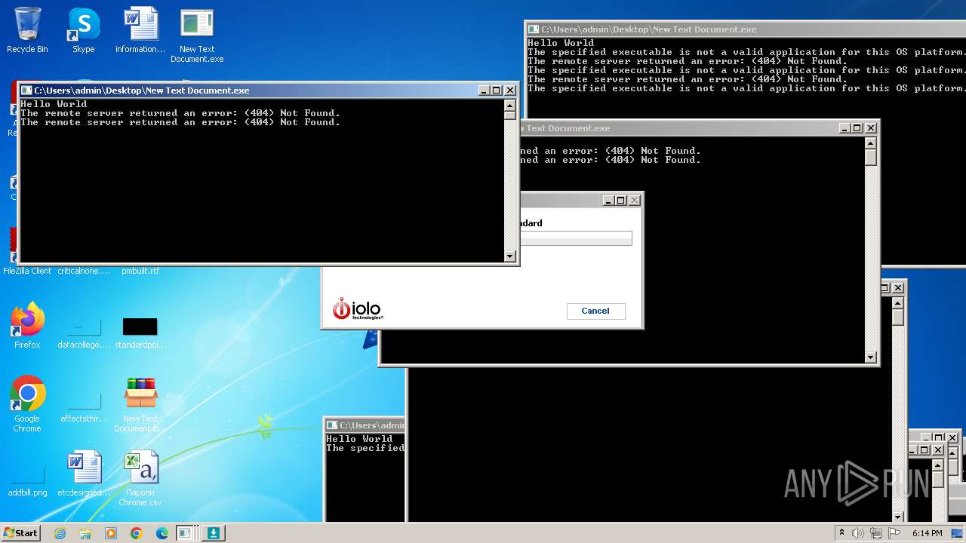Launch Chrome from the taskbar
The width and height of the screenshot is (966, 543).
137,533
